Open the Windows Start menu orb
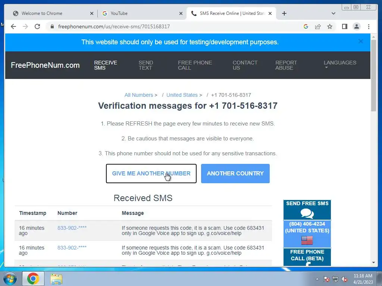This screenshot has width=382, height=286. 10,279
